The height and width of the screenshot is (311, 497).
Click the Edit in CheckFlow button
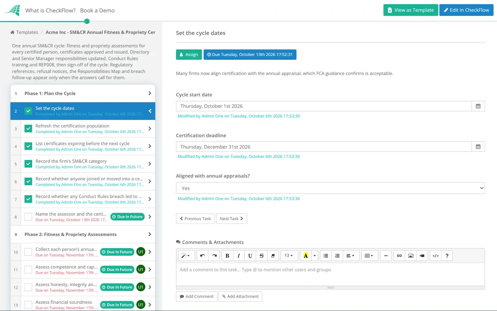click(466, 10)
